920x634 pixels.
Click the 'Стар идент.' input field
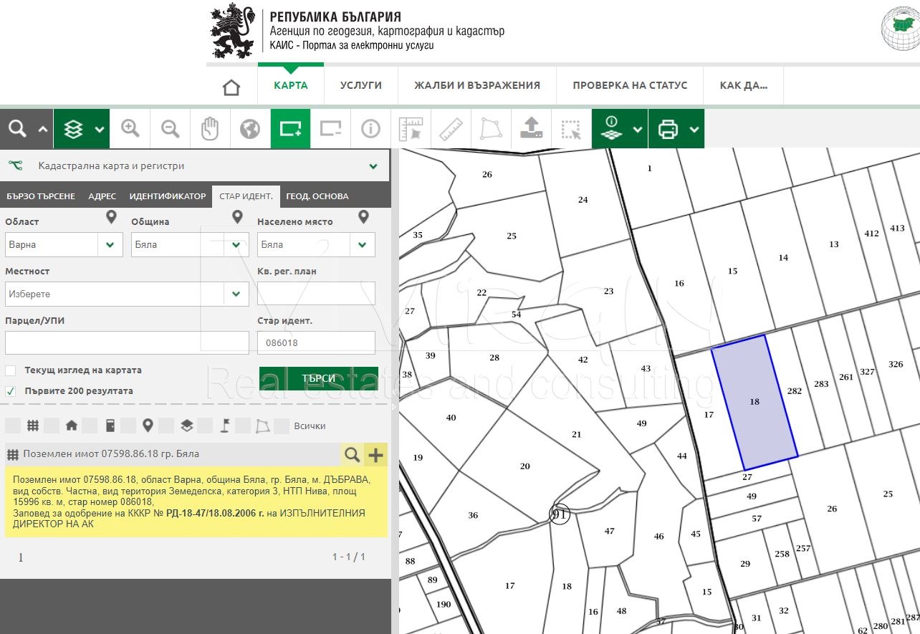pyautogui.click(x=316, y=342)
